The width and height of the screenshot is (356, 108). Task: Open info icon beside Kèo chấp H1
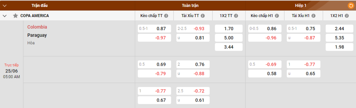(x=276, y=16)
